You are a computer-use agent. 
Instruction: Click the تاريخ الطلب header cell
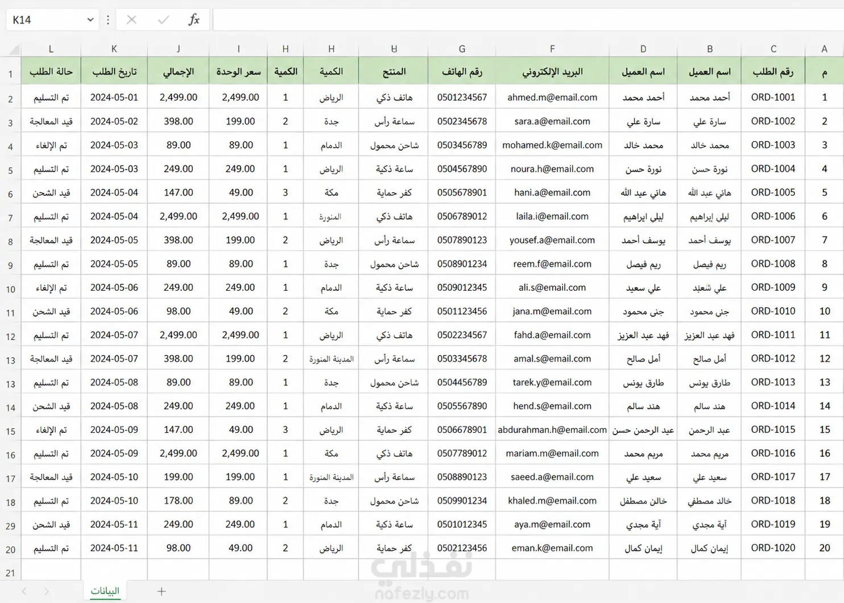[x=114, y=72]
